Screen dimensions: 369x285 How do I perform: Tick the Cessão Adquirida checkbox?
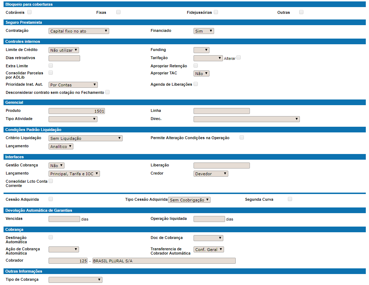coord(51,199)
